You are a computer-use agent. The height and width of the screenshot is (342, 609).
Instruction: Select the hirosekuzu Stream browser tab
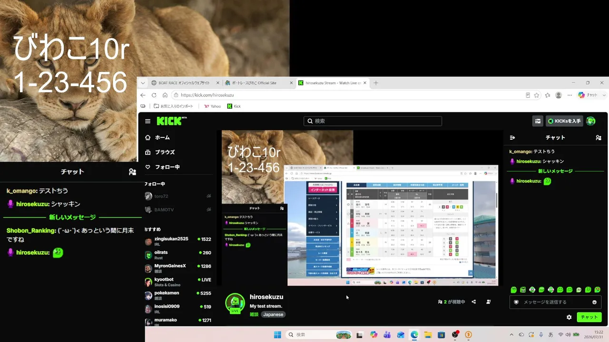(x=333, y=83)
